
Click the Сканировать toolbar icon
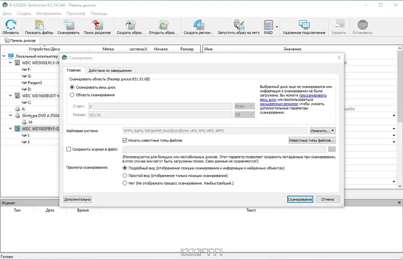(x=69, y=25)
